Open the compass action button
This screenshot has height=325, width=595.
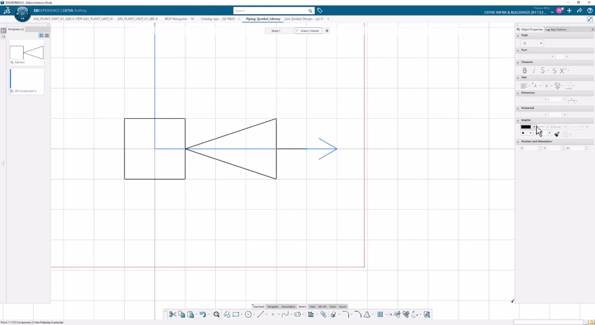tap(22, 14)
